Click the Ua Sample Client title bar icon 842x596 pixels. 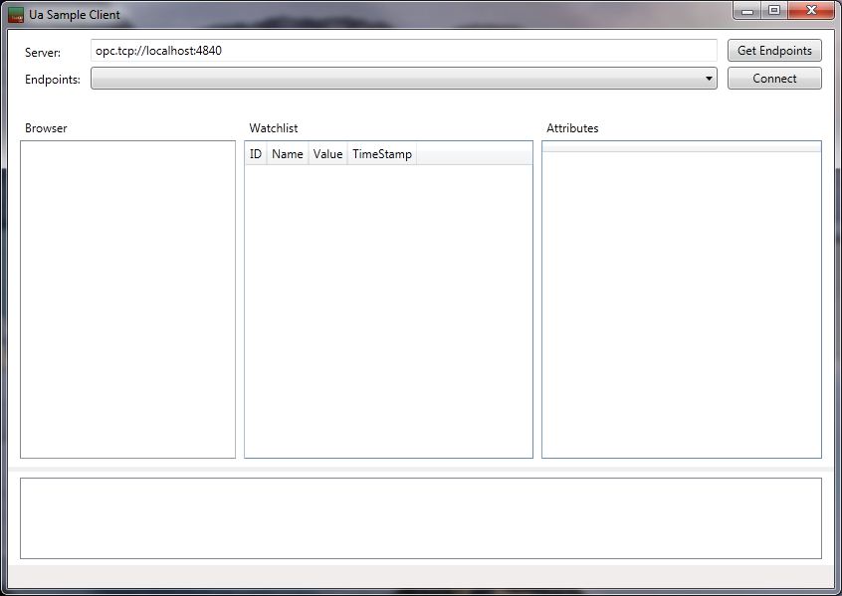click(16, 14)
